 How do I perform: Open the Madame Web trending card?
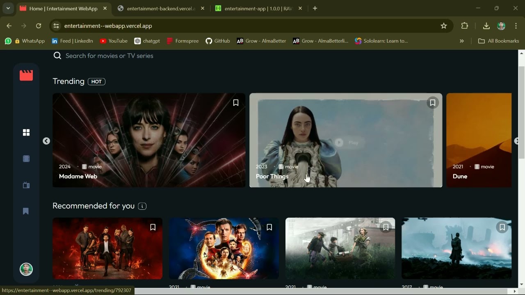tap(149, 140)
